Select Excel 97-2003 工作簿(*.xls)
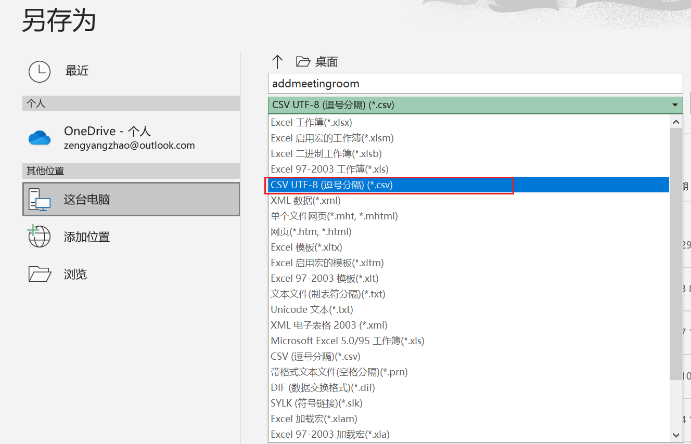The height and width of the screenshot is (444, 691). pos(469,169)
